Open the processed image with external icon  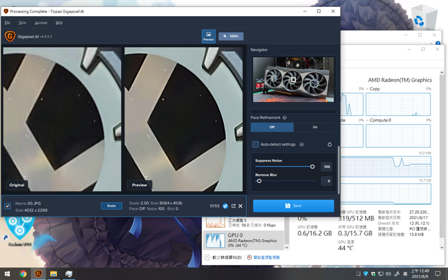click(233, 206)
